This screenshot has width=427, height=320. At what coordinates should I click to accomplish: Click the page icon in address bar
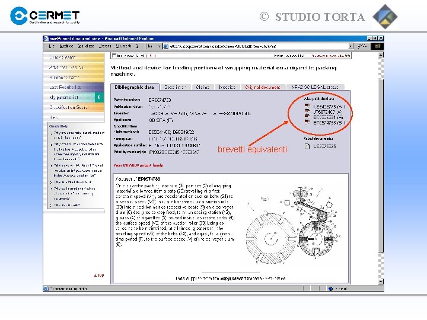165,47
